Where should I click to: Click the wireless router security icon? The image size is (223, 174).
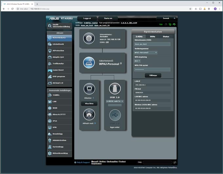(x=89, y=62)
